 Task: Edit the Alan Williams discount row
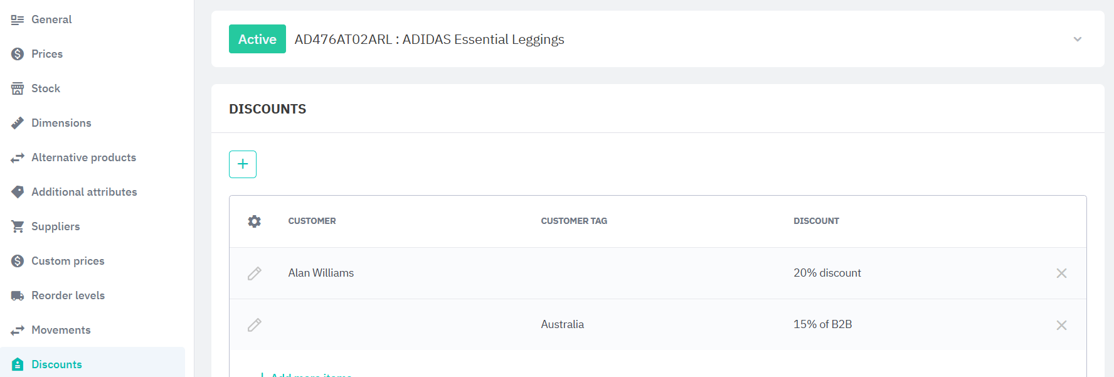click(254, 273)
